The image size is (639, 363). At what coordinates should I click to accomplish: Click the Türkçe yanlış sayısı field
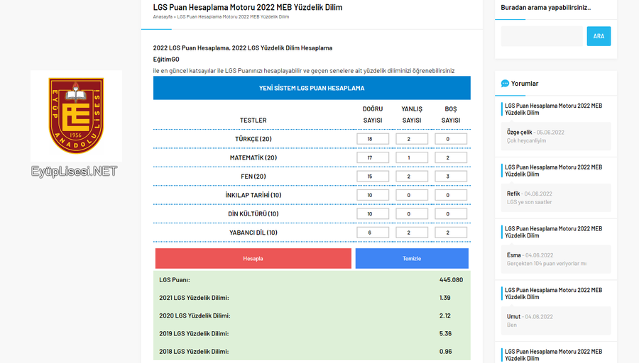[x=412, y=139]
